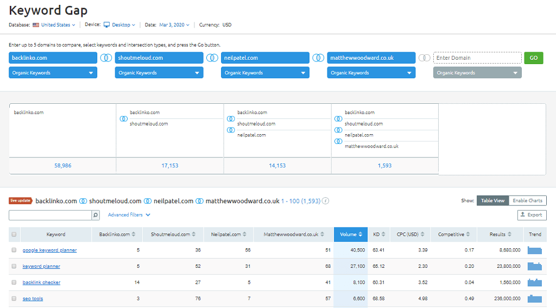Open the backlink checker keyword link
Viewport: 556px width, 308px height.
pos(41,282)
